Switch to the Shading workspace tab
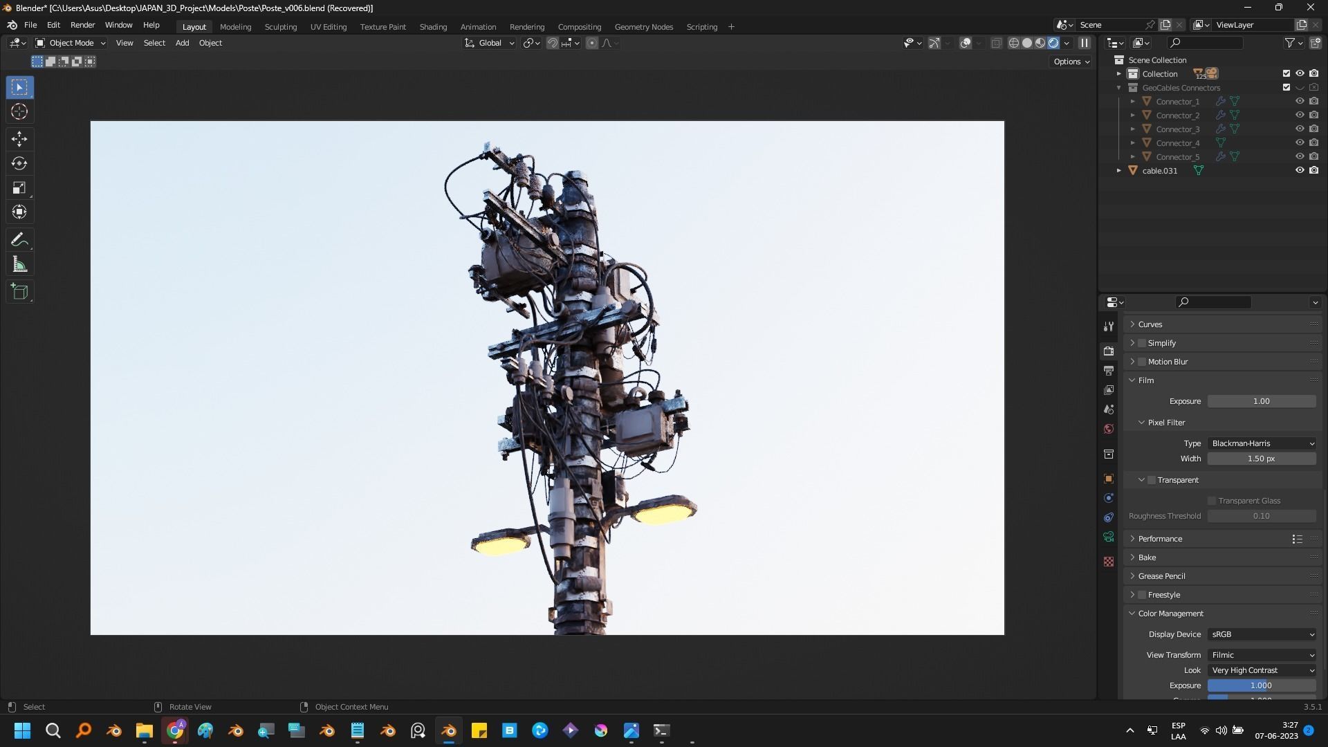This screenshot has height=747, width=1328. click(433, 27)
